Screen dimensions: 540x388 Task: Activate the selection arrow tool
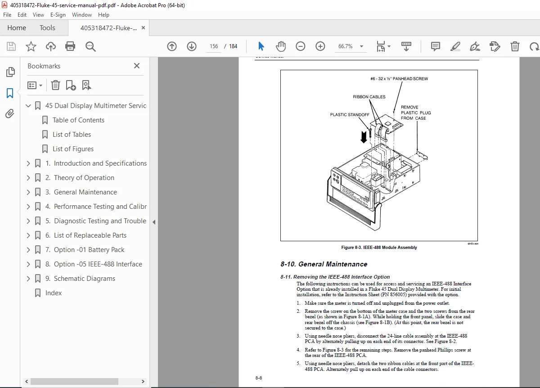coord(261,46)
